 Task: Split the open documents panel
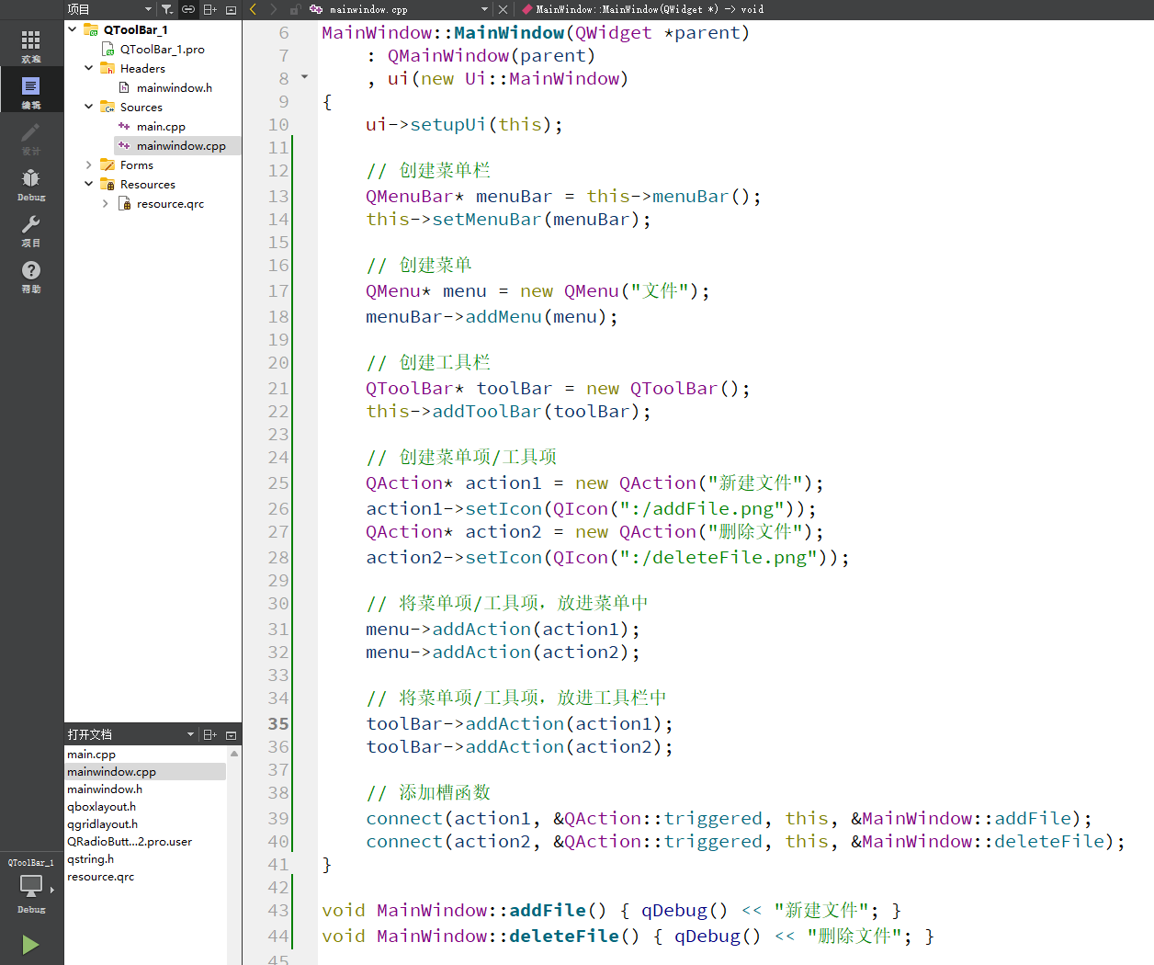pos(209,734)
